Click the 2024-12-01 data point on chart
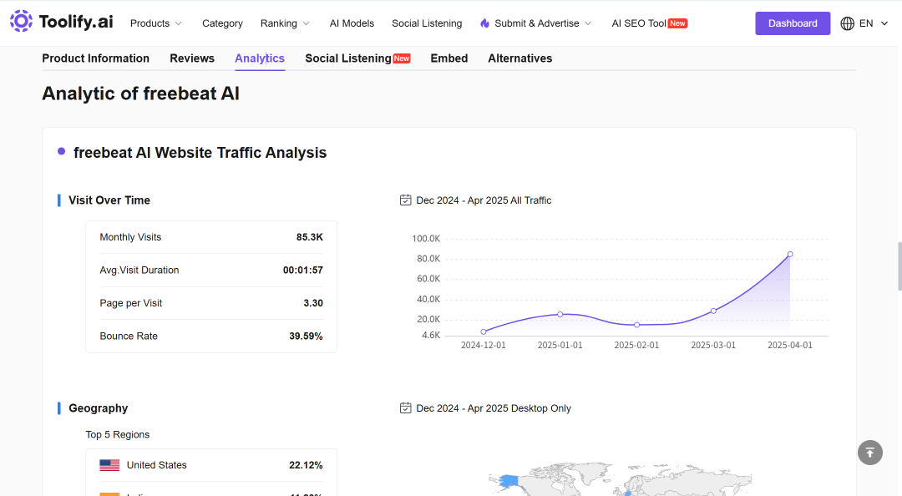The width and height of the screenshot is (902, 496). (484, 332)
